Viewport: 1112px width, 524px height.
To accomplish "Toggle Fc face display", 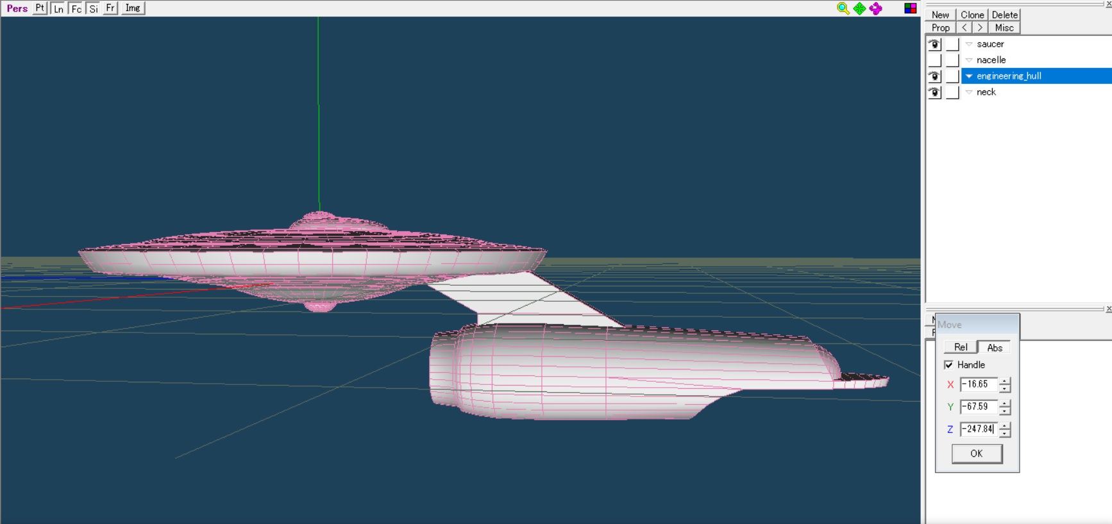I will pos(76,8).
